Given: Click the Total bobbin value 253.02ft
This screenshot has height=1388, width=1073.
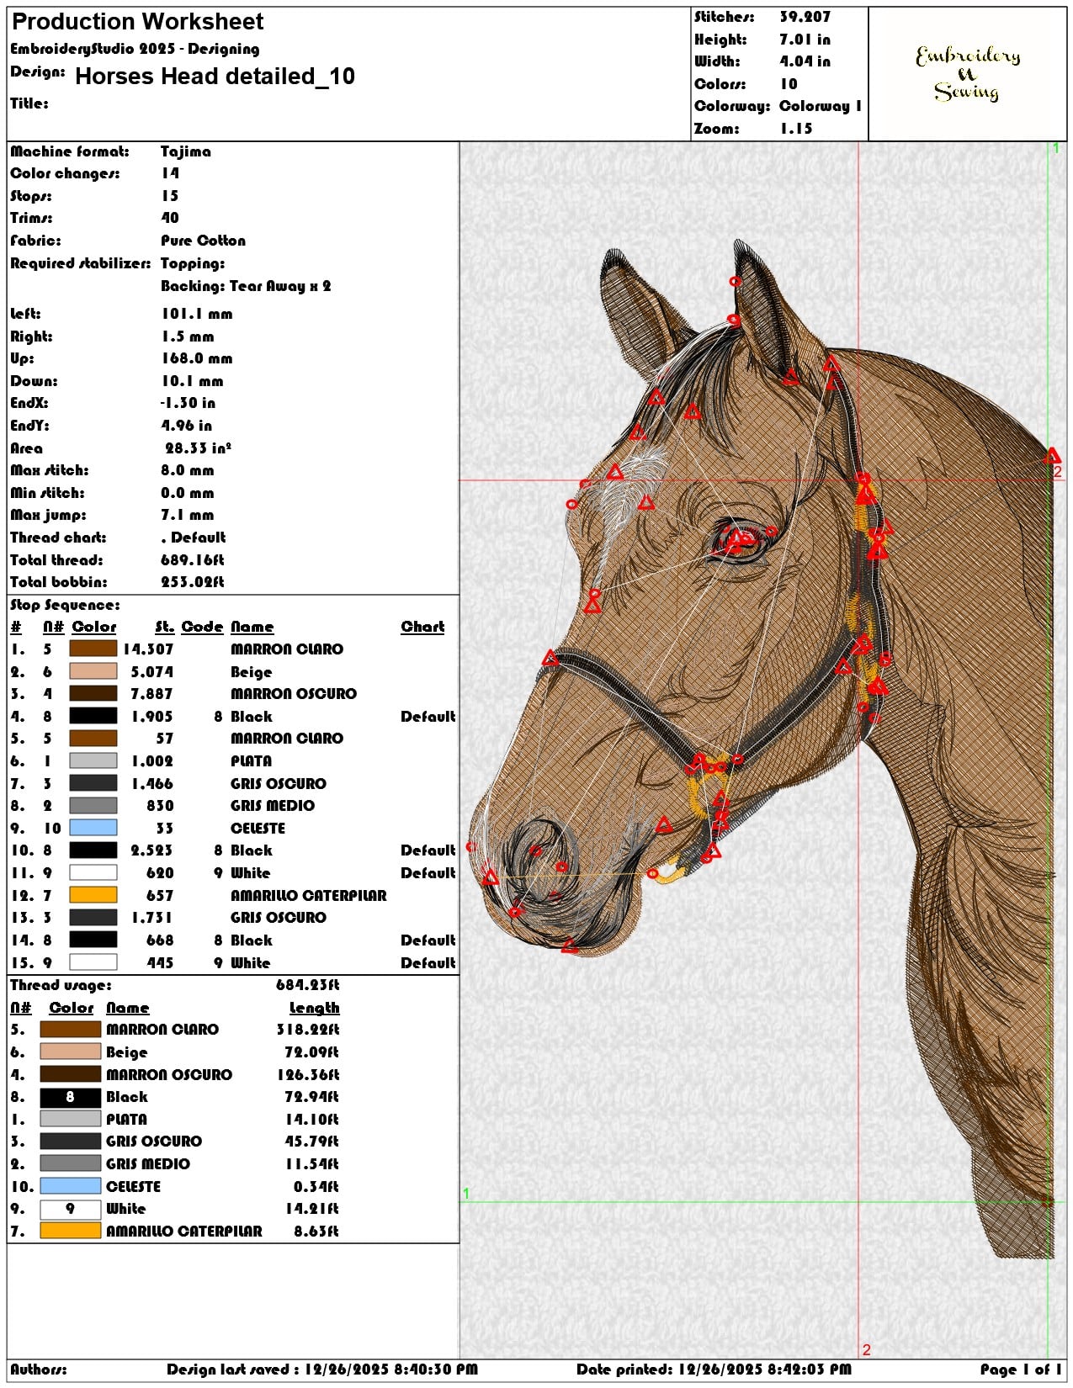Looking at the screenshot, I should coord(193,582).
